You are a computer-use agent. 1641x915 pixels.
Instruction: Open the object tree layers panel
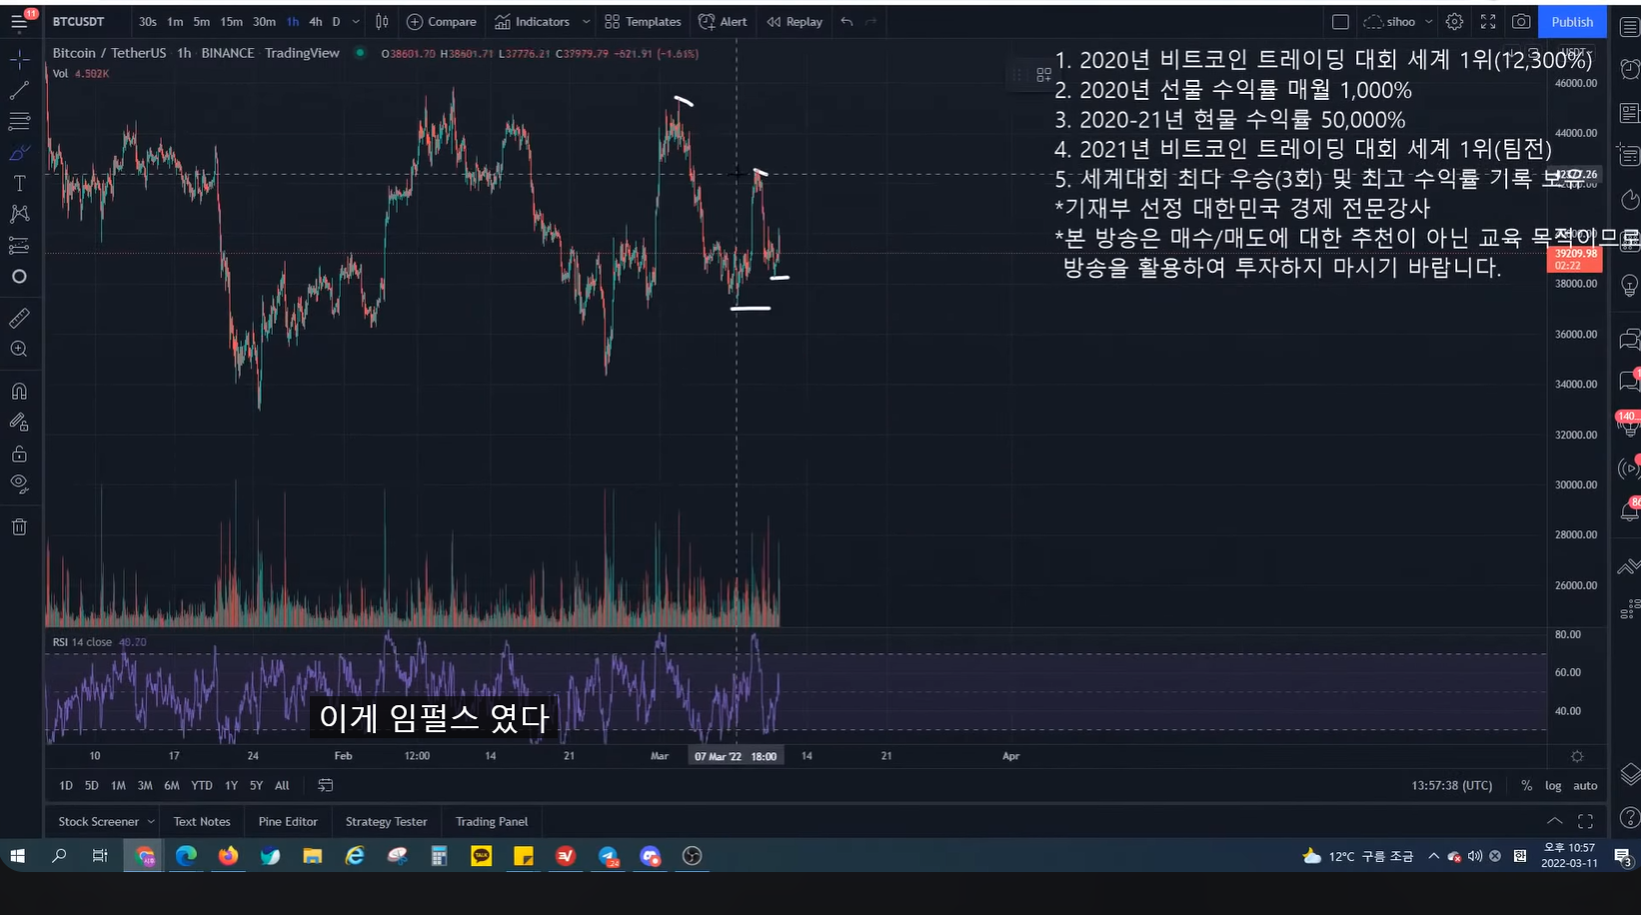(x=1629, y=773)
